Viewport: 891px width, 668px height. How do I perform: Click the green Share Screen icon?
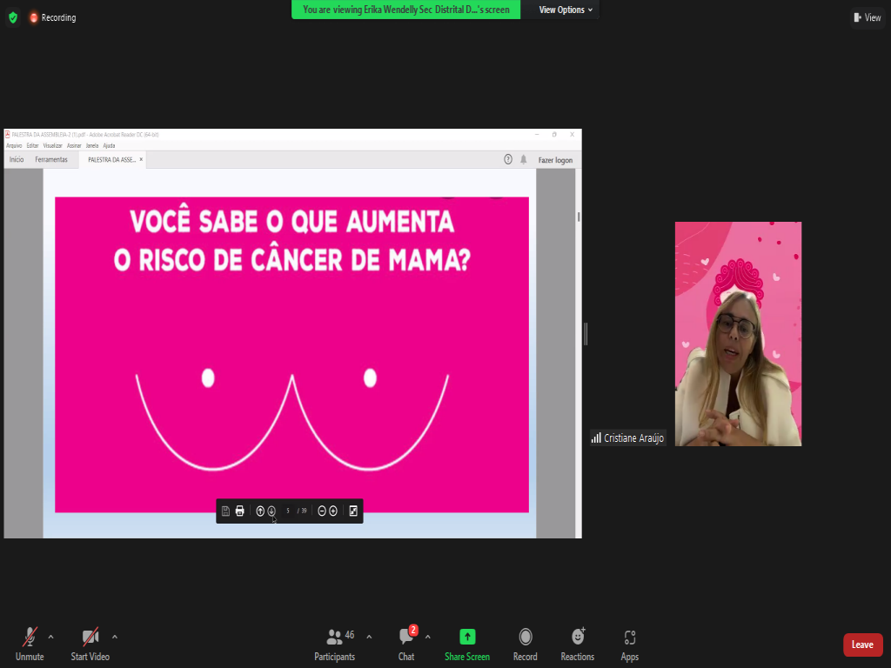[x=467, y=637]
